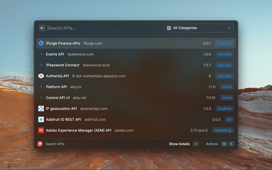This screenshot has width=272, height=170.
Task: Click the dropdown chevron beside All Categories
Action: pyautogui.click(x=229, y=28)
